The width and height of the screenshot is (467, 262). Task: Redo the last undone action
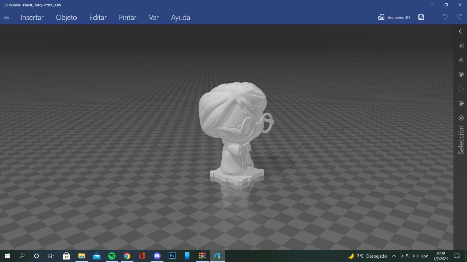[460, 17]
